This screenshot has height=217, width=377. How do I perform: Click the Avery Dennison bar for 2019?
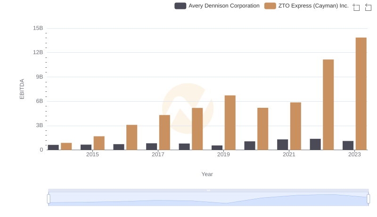[x=217, y=148]
